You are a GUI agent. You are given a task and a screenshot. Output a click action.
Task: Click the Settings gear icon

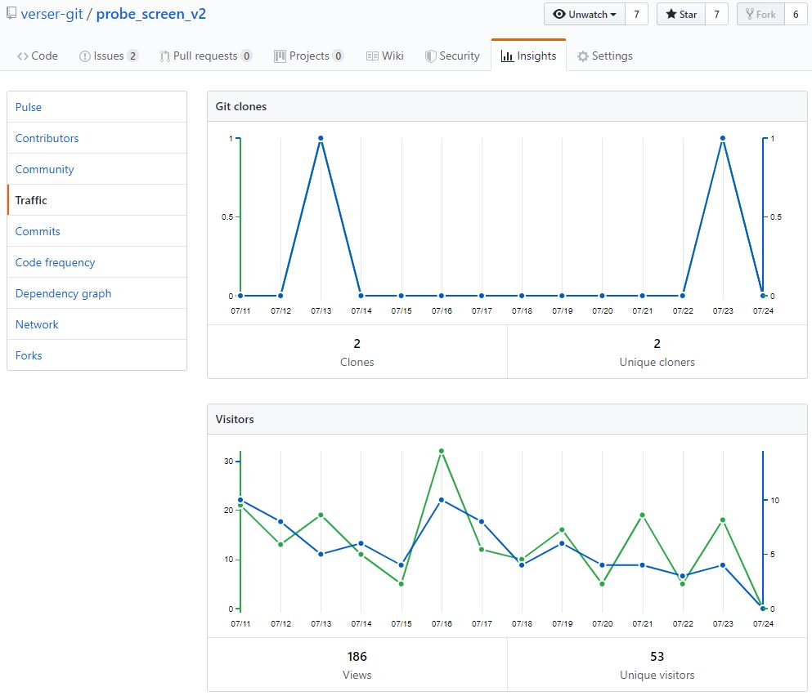point(582,56)
